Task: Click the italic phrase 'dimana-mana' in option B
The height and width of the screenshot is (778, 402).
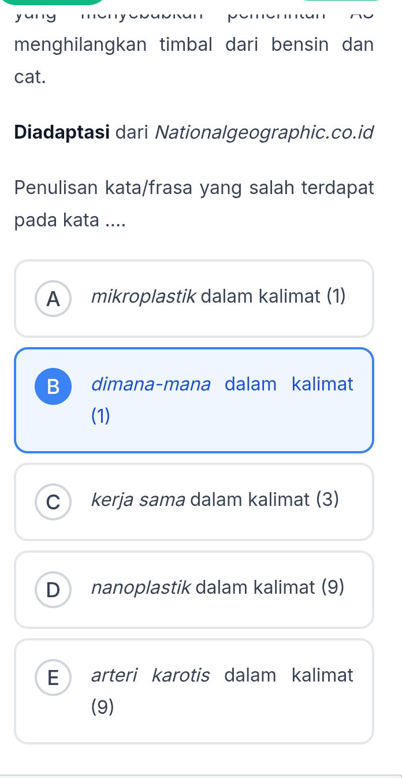Action: tap(151, 384)
